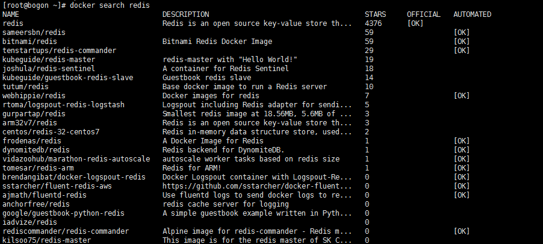Click the [OK] marker in ajmath/fluentd-redis row
The width and height of the screenshot is (543, 244).
[462, 195]
